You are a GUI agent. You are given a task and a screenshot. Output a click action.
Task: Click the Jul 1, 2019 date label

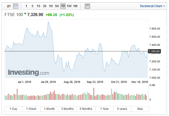tap(24, 82)
